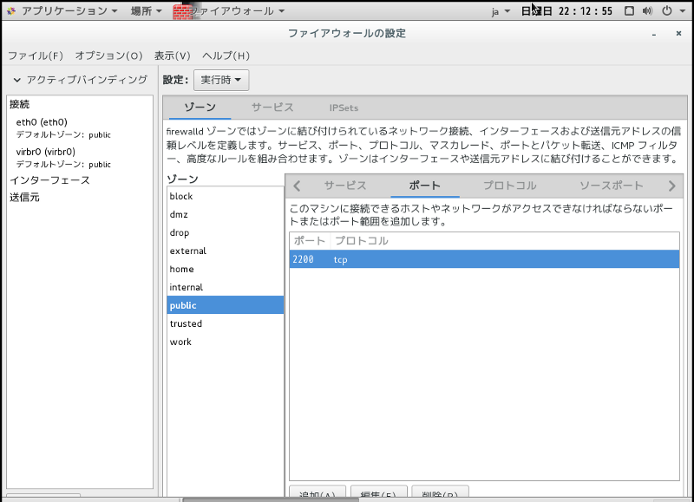Switch to the プロトコル sub-tab
Viewport: 694px width, 502px height.
click(x=509, y=186)
